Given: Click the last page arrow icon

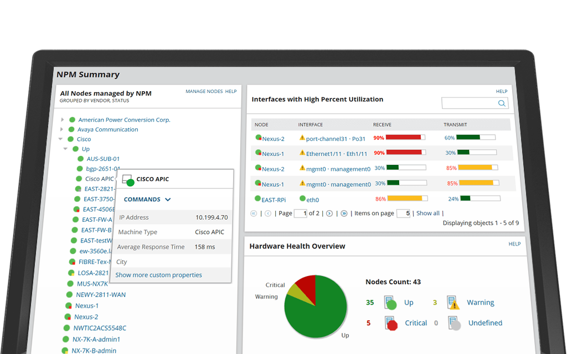Looking at the screenshot, I should pyautogui.click(x=344, y=214).
